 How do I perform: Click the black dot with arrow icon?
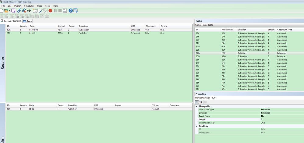(x=29, y=10)
